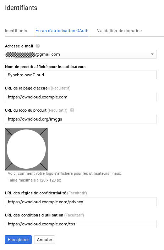This screenshot has width=164, height=250.
Task: Click the broken image icon in logo preview
Action: tap(9, 132)
